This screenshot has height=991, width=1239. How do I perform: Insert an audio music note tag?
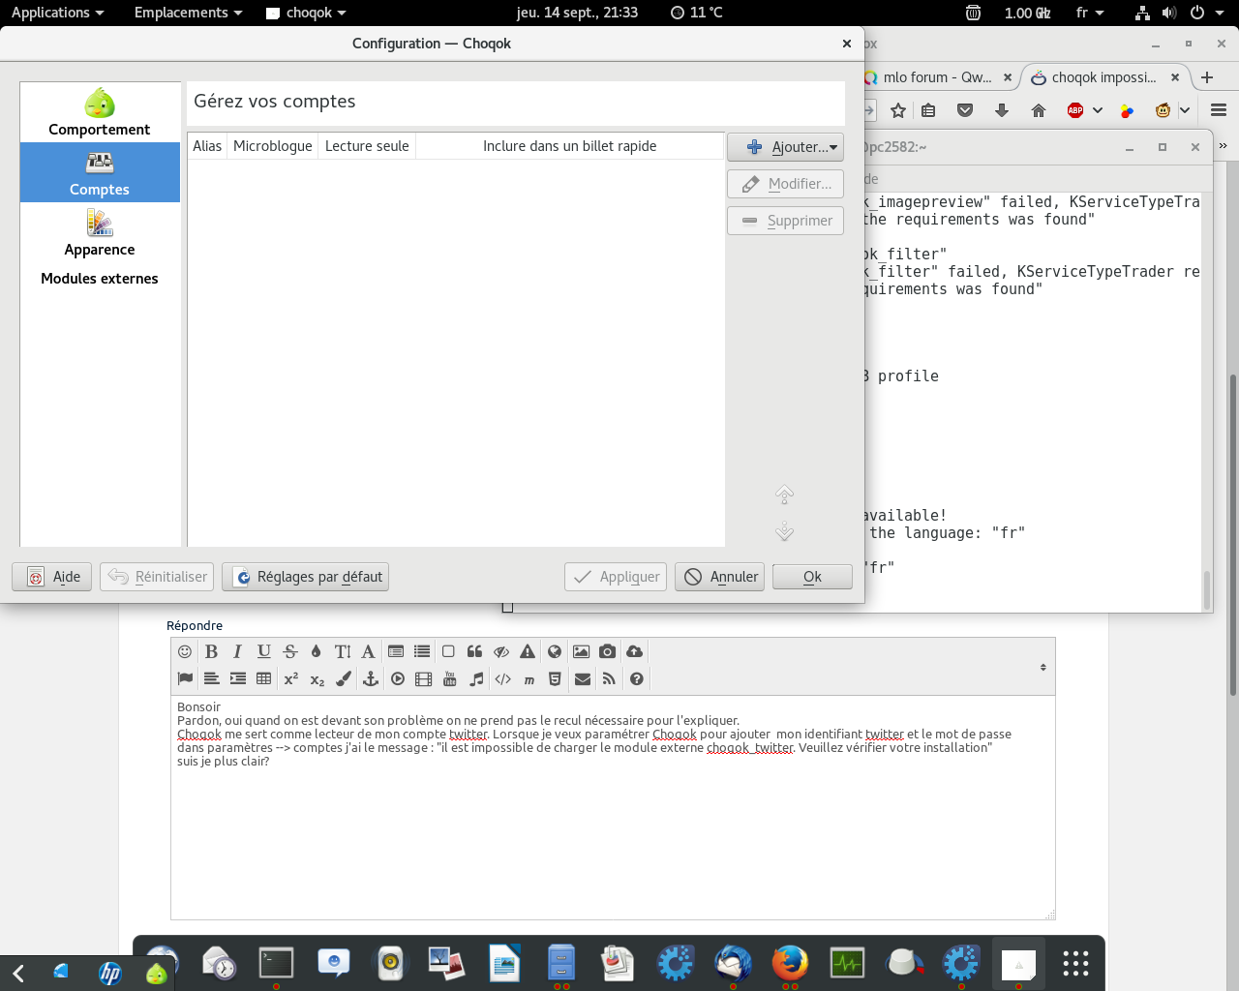[x=476, y=678]
